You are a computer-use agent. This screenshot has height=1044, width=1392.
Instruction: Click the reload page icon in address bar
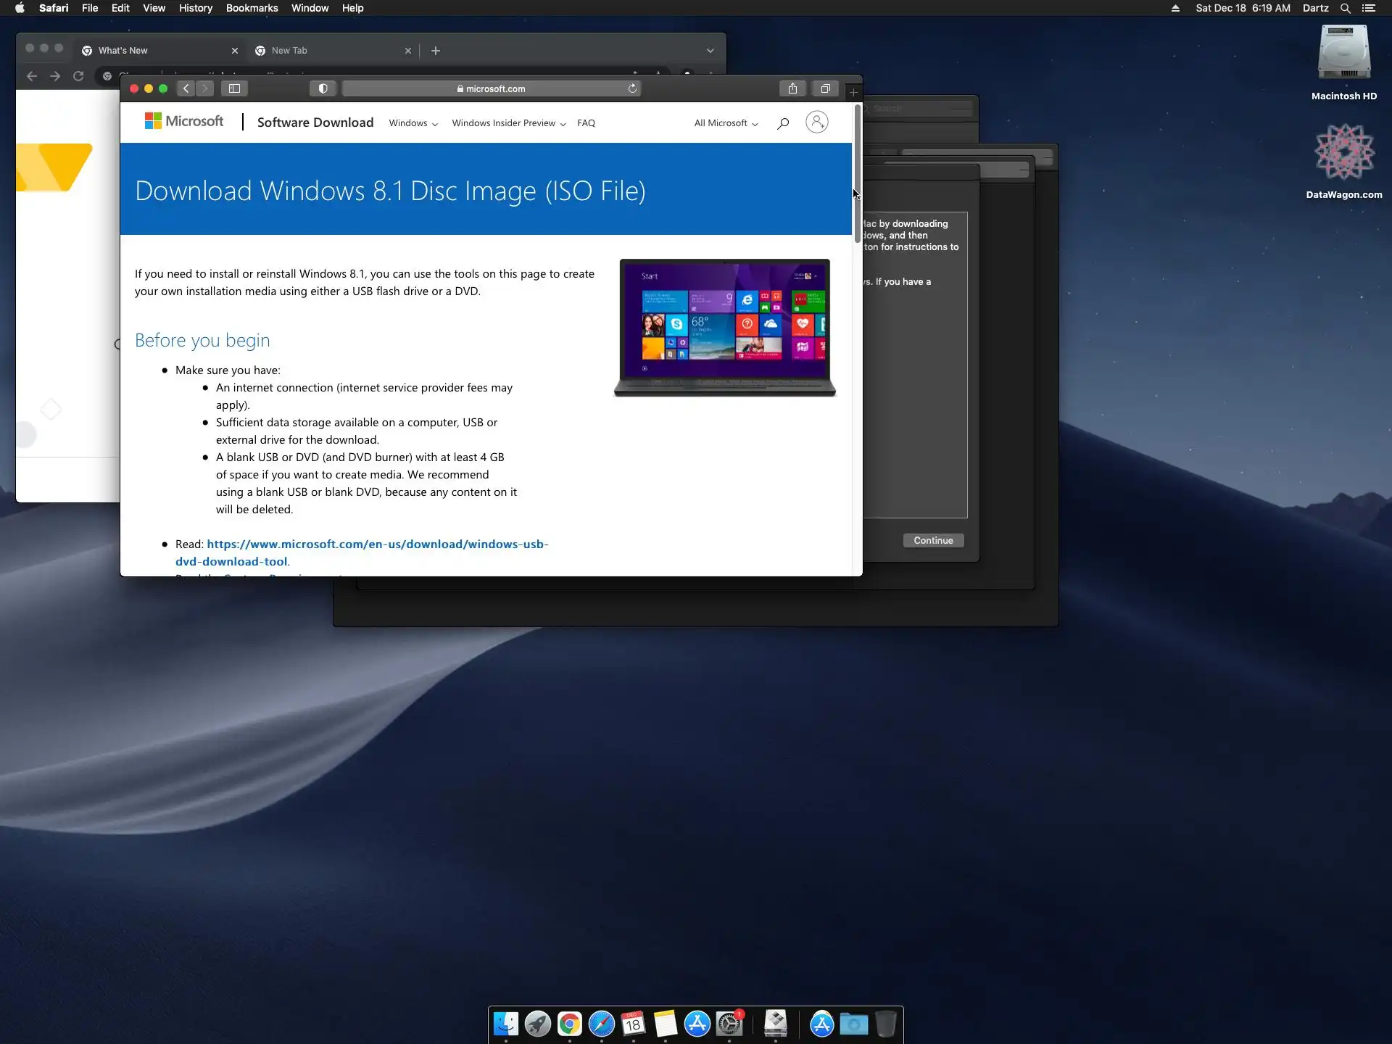pos(632,88)
